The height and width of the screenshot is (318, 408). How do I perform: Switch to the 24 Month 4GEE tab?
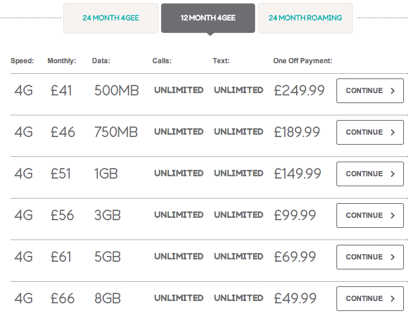pos(111,18)
